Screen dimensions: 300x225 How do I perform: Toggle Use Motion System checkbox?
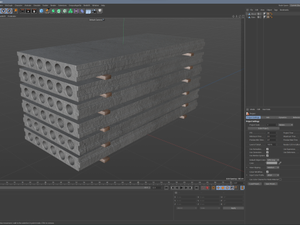[267, 156]
